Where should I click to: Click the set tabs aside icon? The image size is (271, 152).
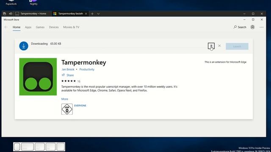(x=11, y=14)
